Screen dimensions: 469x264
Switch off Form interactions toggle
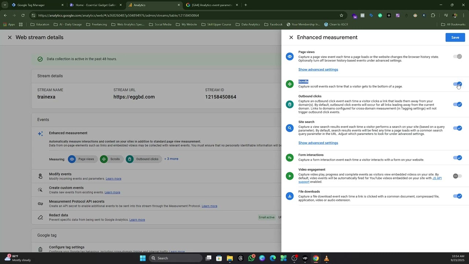tap(457, 158)
